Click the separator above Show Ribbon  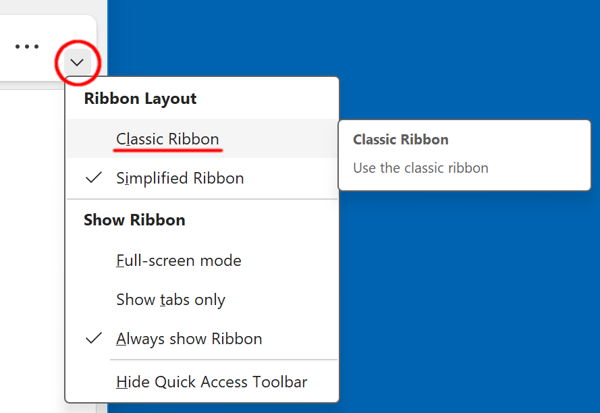(x=201, y=199)
